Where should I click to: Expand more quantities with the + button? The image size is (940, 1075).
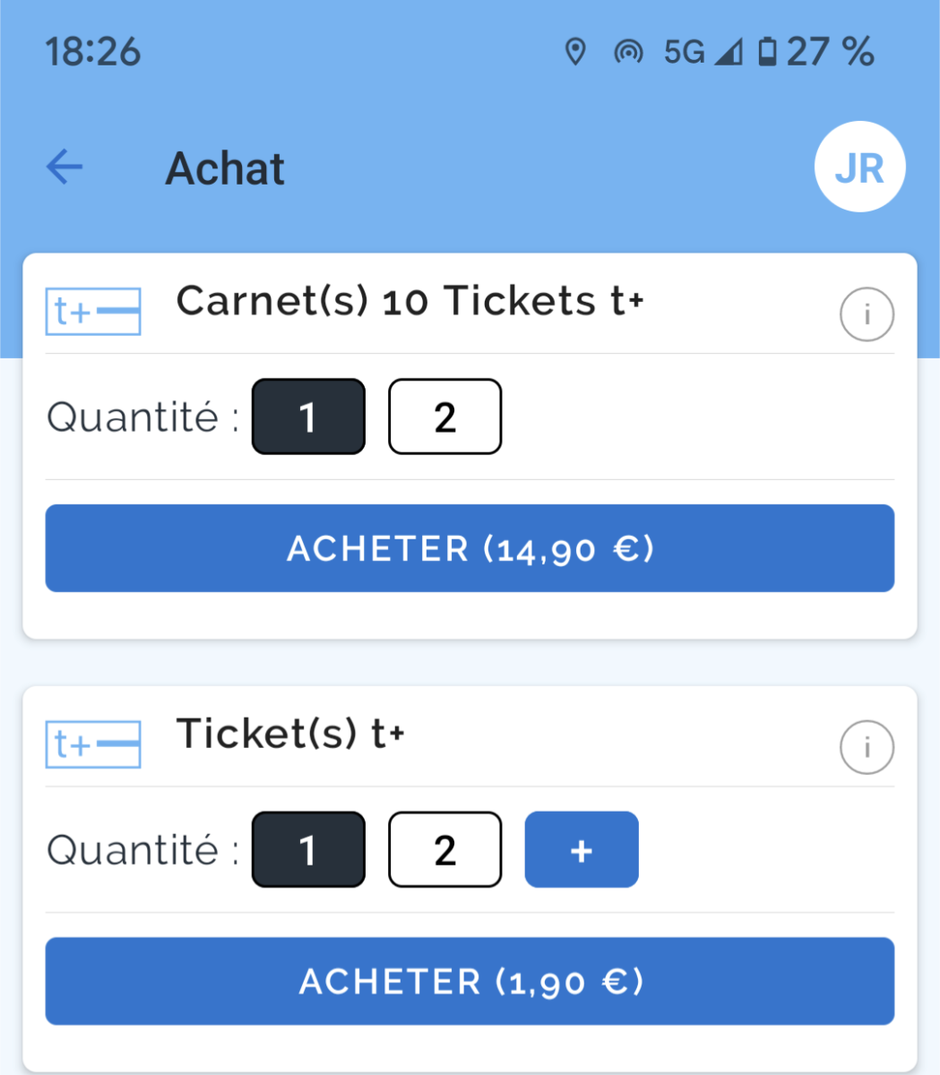pos(582,849)
